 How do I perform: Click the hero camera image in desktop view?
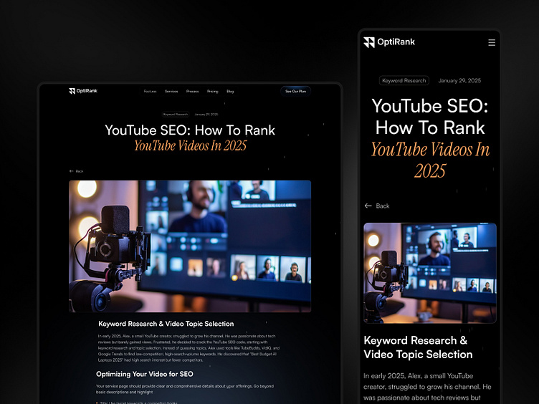coord(190,246)
